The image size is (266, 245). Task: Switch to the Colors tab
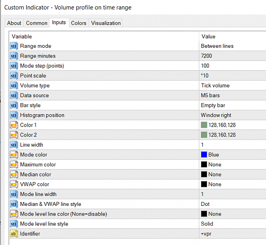click(x=79, y=23)
